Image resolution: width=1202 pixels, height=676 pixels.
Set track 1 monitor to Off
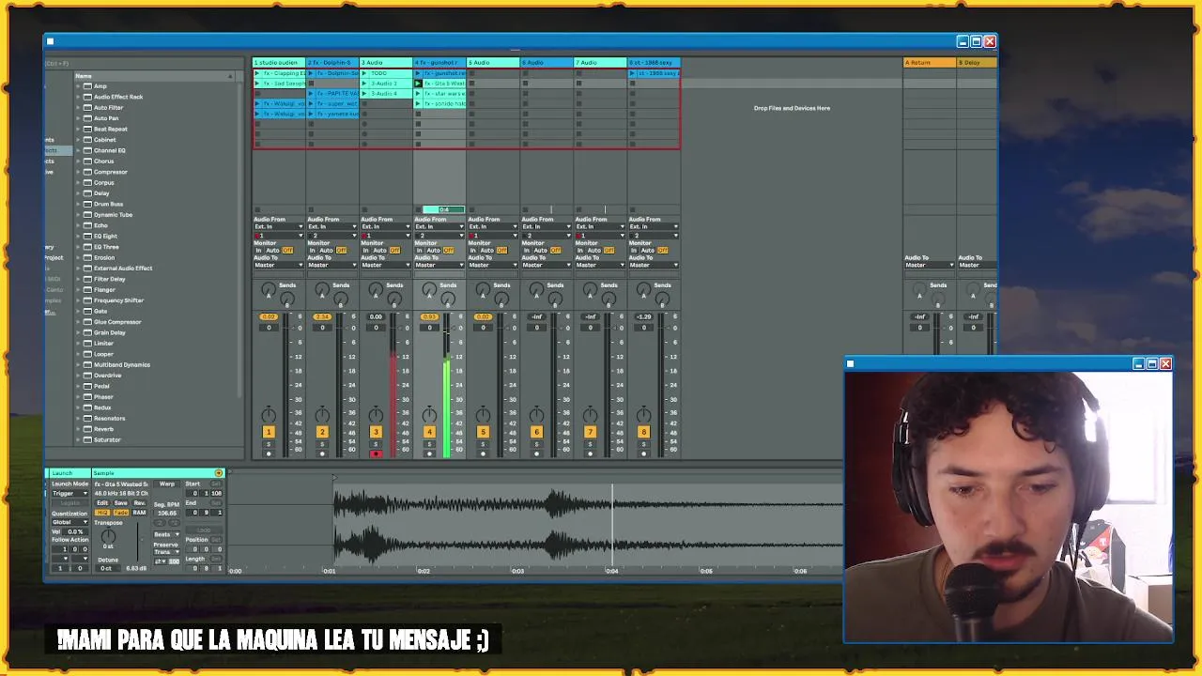(287, 251)
